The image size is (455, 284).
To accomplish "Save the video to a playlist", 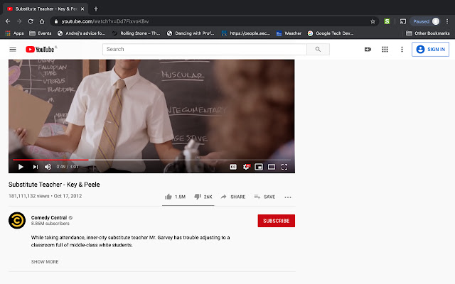I will [x=264, y=197].
